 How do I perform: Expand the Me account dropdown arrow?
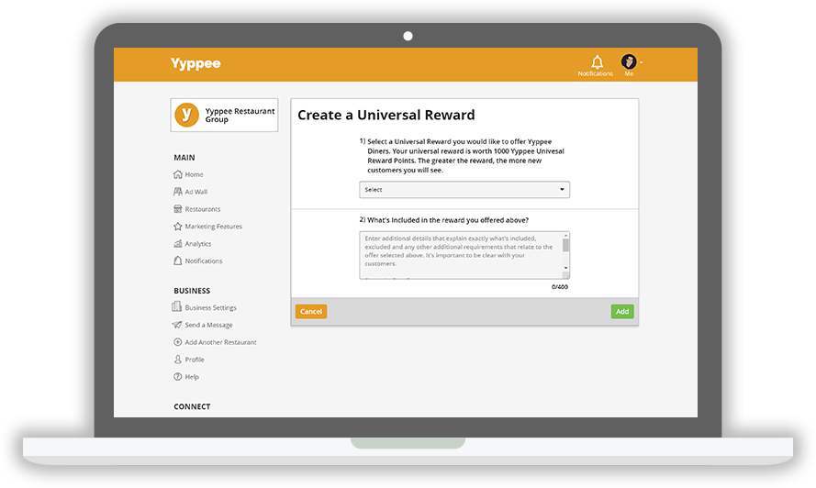pos(641,62)
